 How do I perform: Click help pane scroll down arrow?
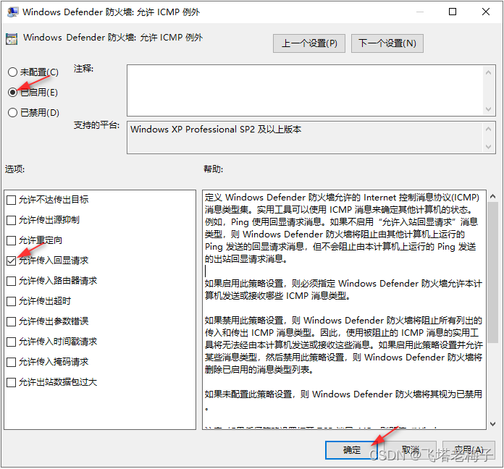pyautogui.click(x=492, y=424)
